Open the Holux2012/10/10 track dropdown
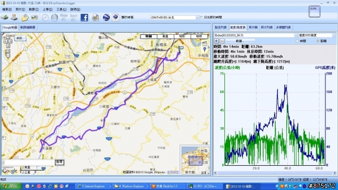338x190 pixels. pyautogui.click(x=296, y=35)
